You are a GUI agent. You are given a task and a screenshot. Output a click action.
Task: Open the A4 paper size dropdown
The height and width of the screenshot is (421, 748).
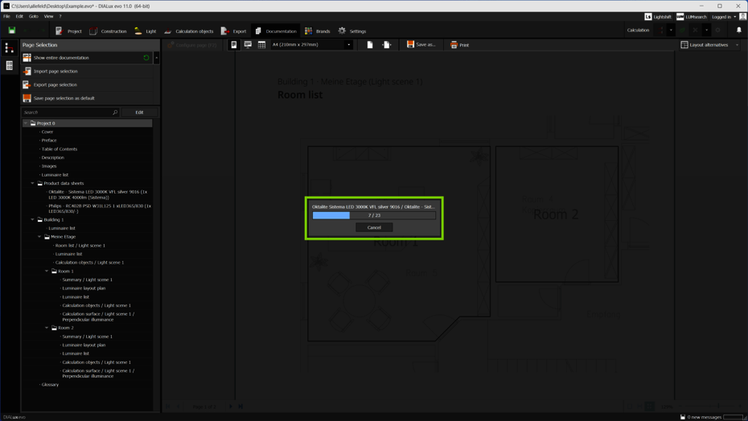(349, 45)
